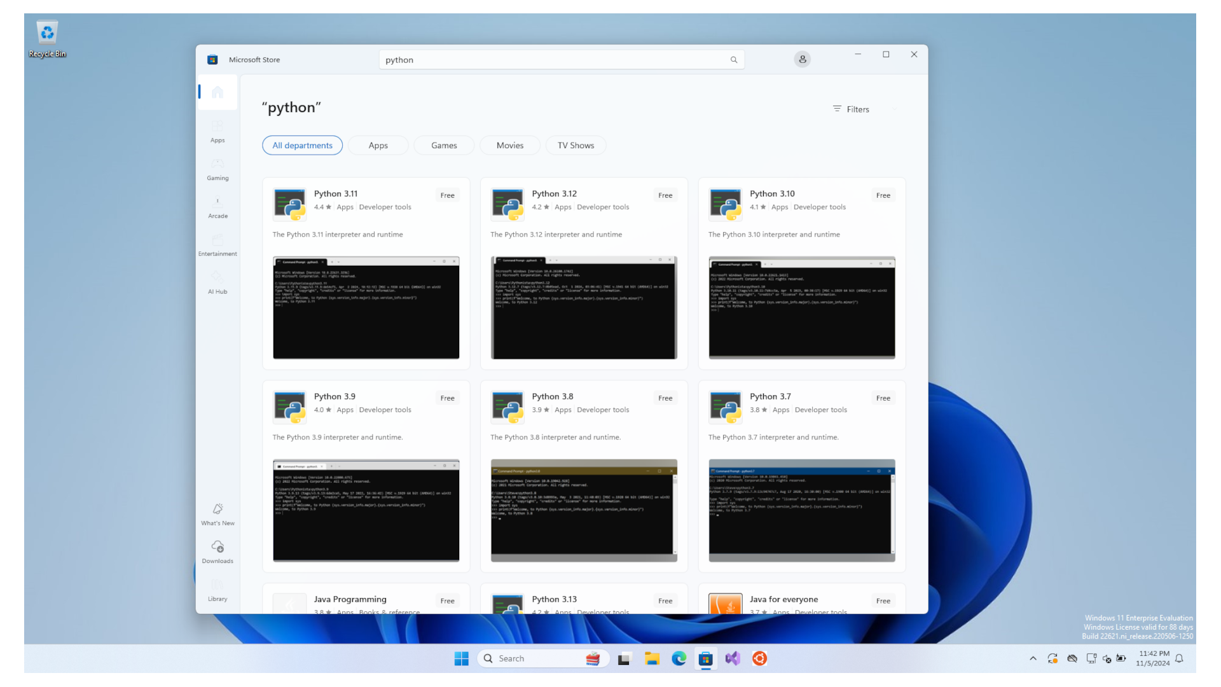
Task: Select the TV Shows filter pill
Action: click(576, 145)
